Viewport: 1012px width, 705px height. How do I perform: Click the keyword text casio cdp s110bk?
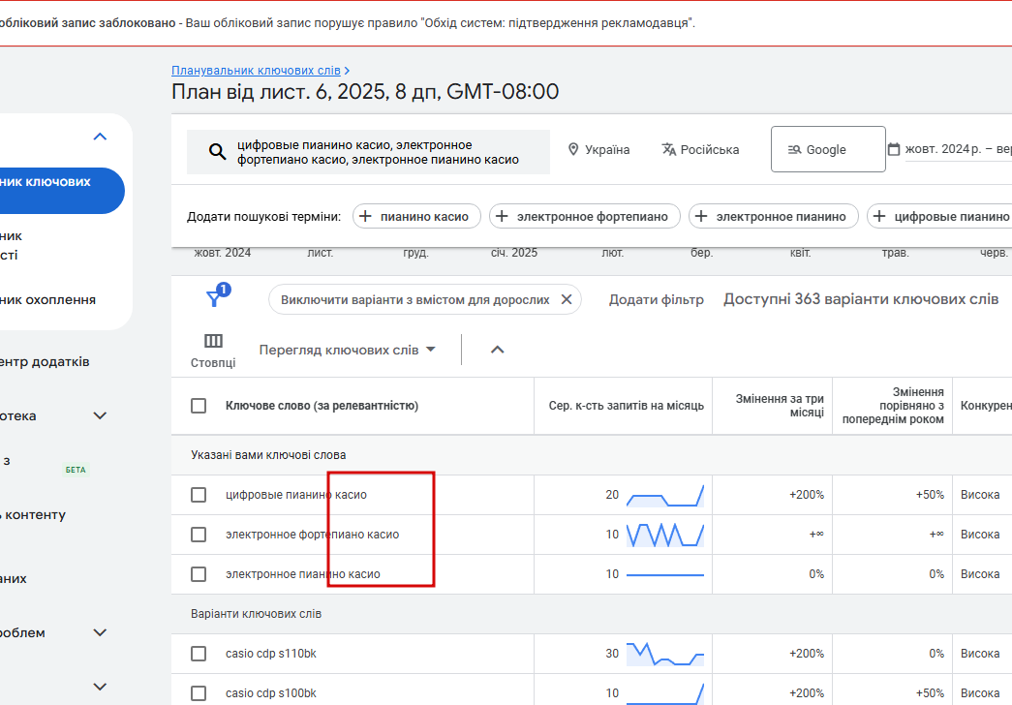pos(271,654)
